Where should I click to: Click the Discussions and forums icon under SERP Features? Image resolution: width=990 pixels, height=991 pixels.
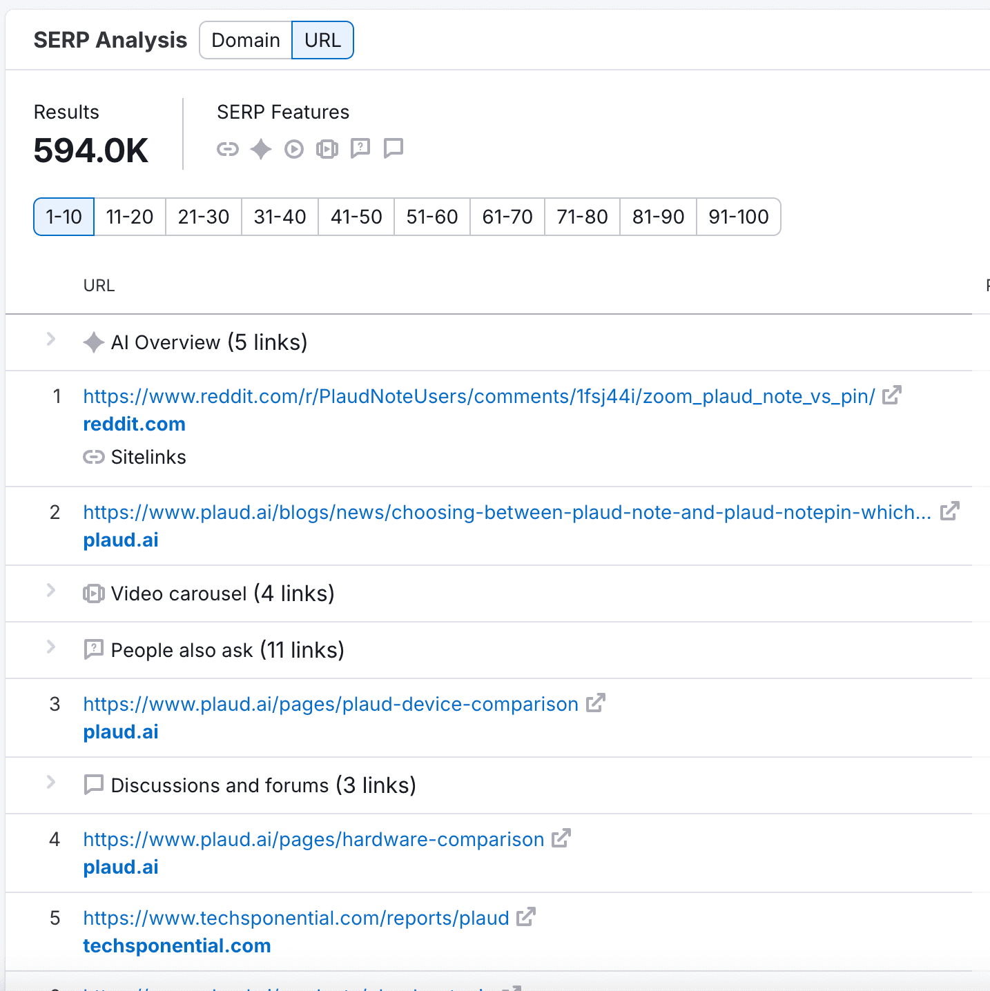pos(394,148)
